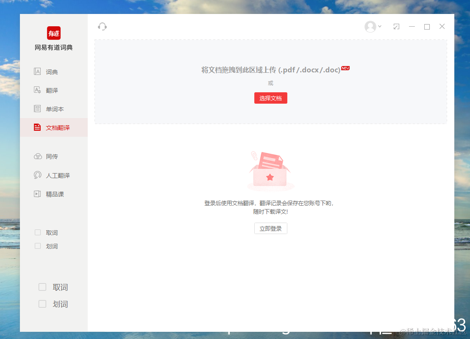Open the 词典 dictionary section icon
470x339 pixels.
pyautogui.click(x=37, y=71)
